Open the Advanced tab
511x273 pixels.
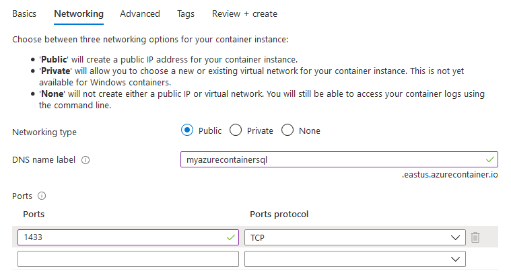[x=140, y=13]
